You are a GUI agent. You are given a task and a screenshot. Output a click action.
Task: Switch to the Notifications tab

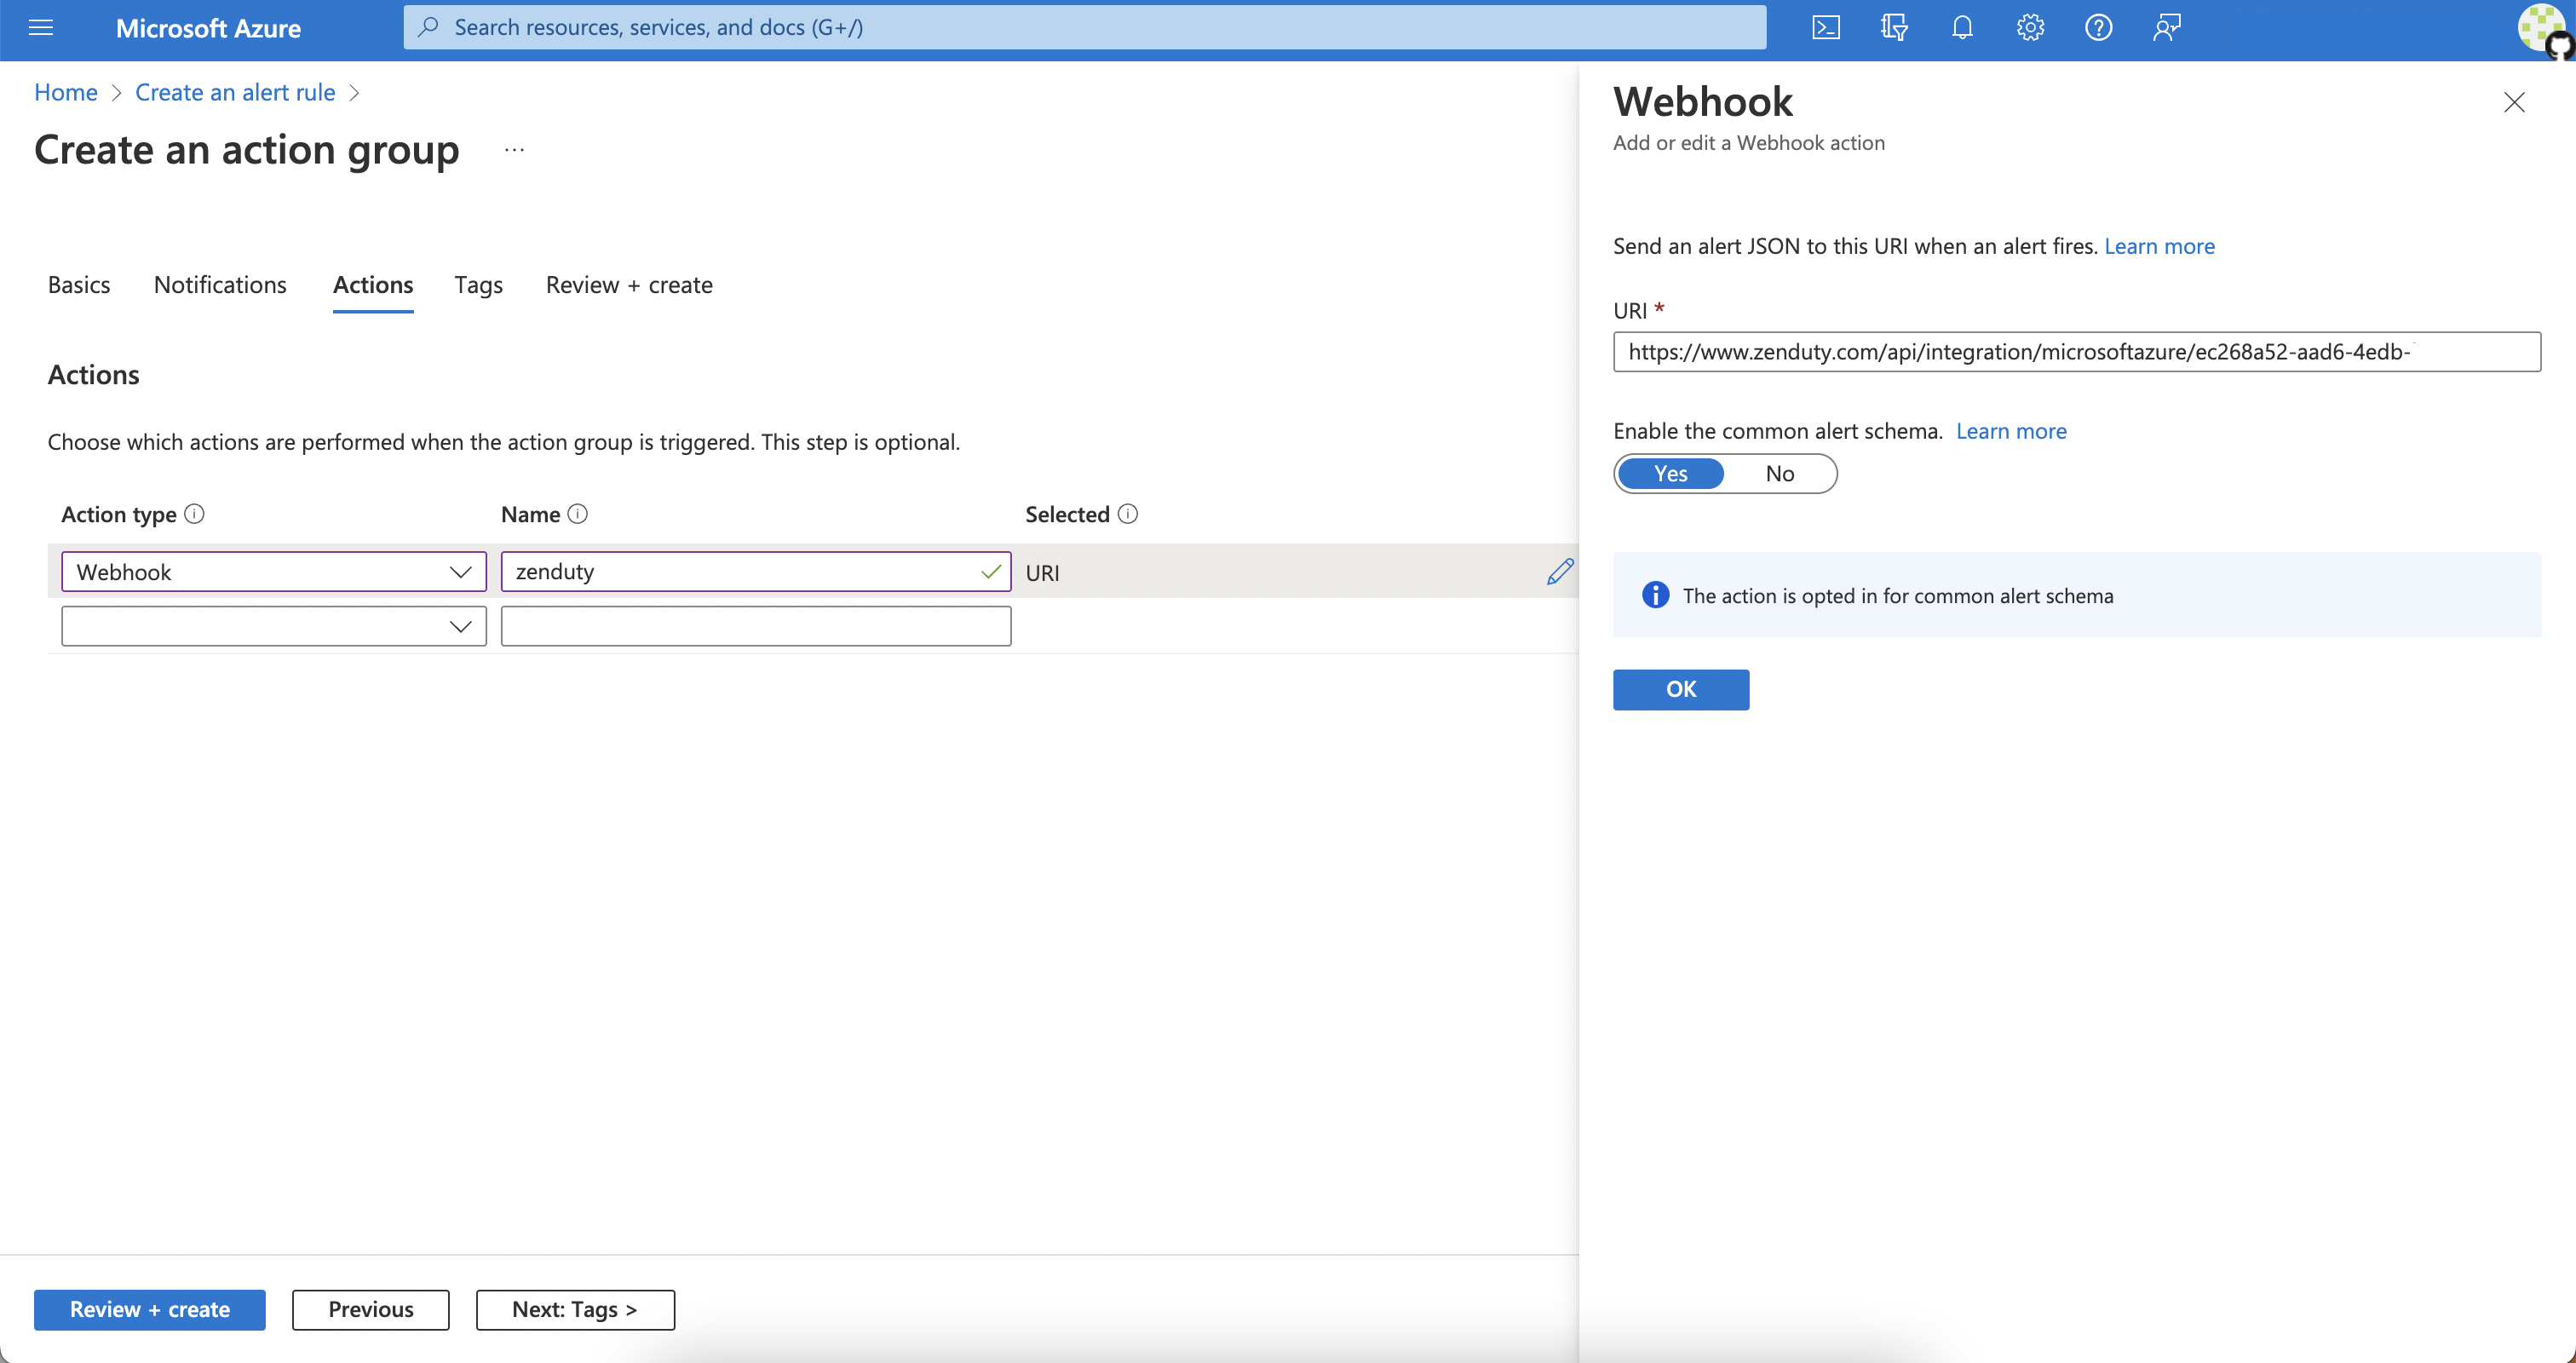click(220, 285)
